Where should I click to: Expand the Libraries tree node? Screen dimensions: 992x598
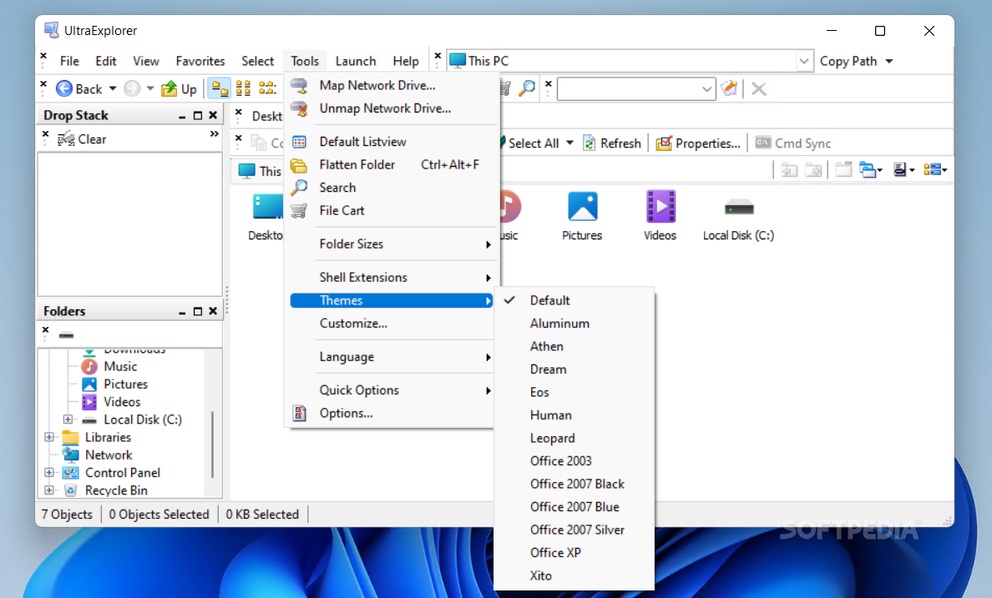point(48,437)
